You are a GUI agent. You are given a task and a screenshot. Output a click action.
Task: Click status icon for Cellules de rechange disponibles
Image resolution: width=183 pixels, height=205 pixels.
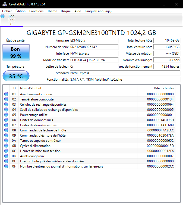click(x=6, y=104)
